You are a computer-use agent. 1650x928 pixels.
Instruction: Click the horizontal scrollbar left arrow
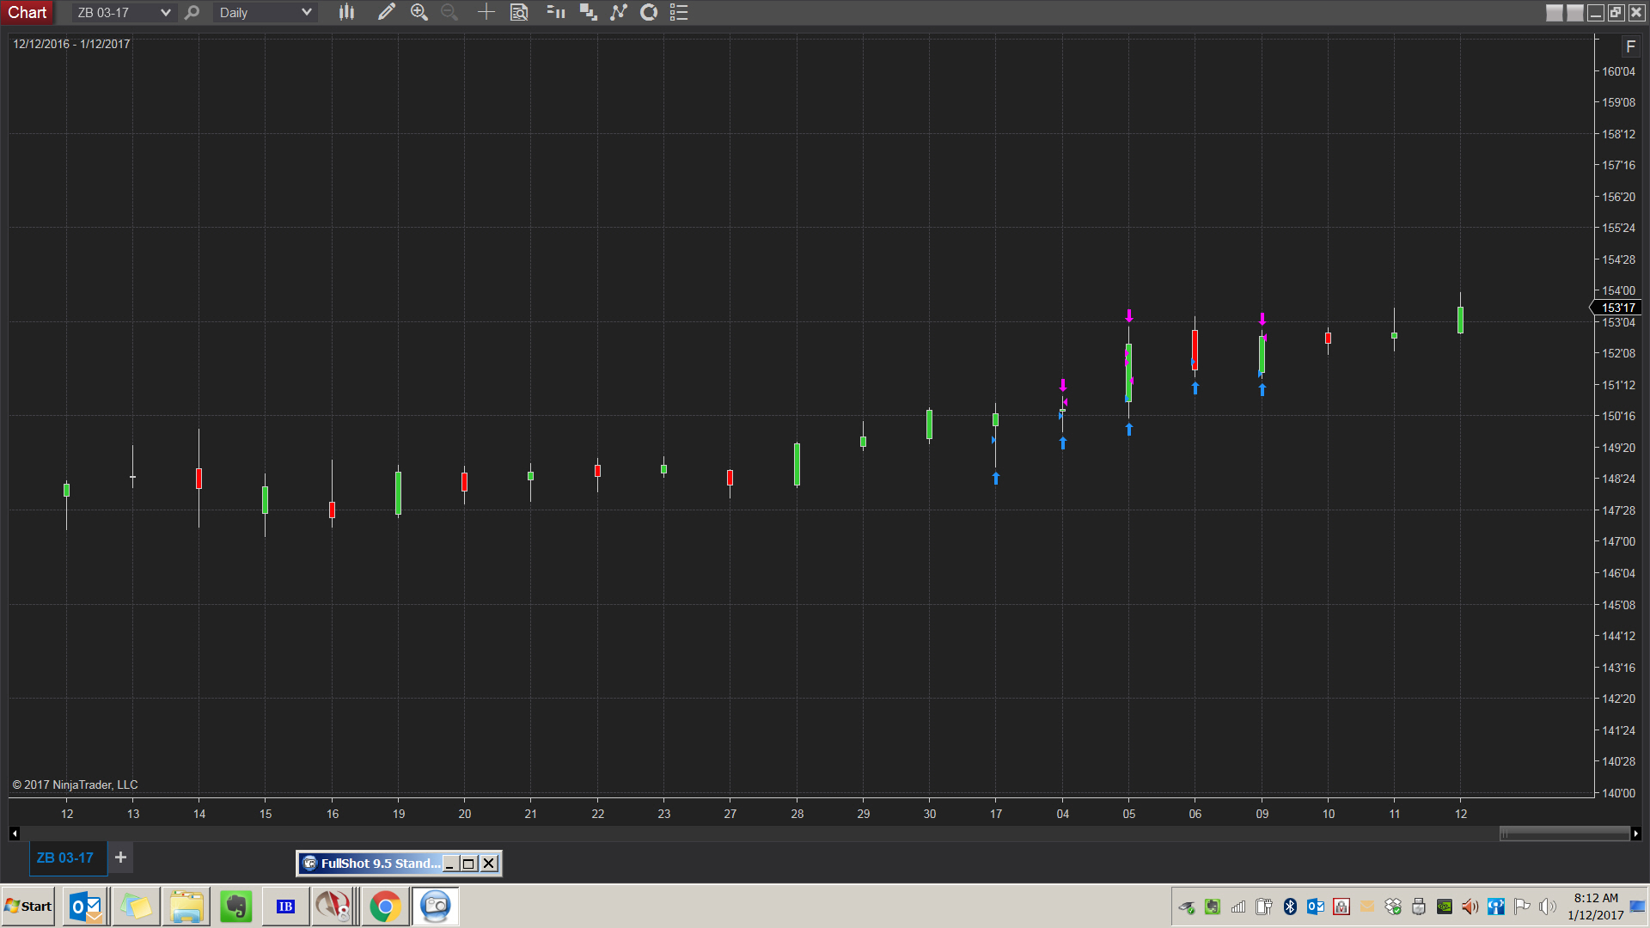coord(15,833)
